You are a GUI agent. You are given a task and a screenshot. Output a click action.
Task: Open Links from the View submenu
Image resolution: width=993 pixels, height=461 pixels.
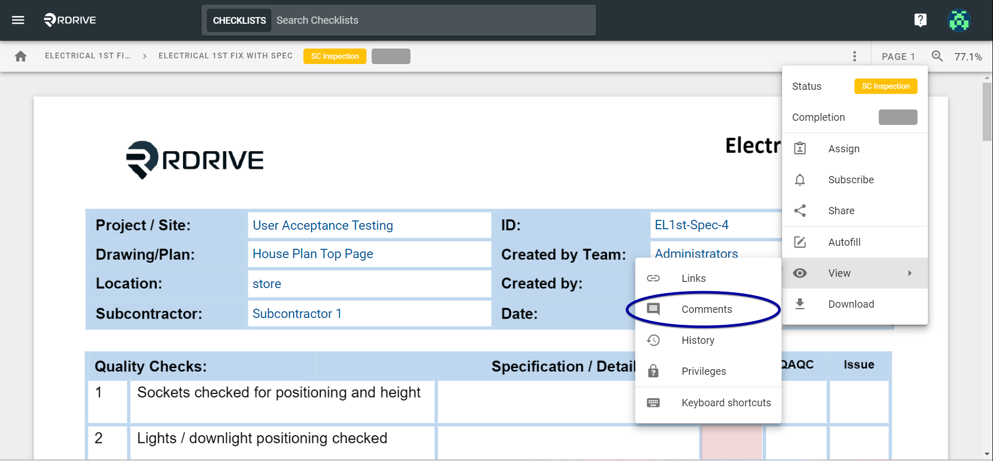coord(708,278)
